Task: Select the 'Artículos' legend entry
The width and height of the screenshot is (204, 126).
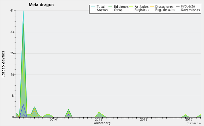Action: [x=141, y=6]
